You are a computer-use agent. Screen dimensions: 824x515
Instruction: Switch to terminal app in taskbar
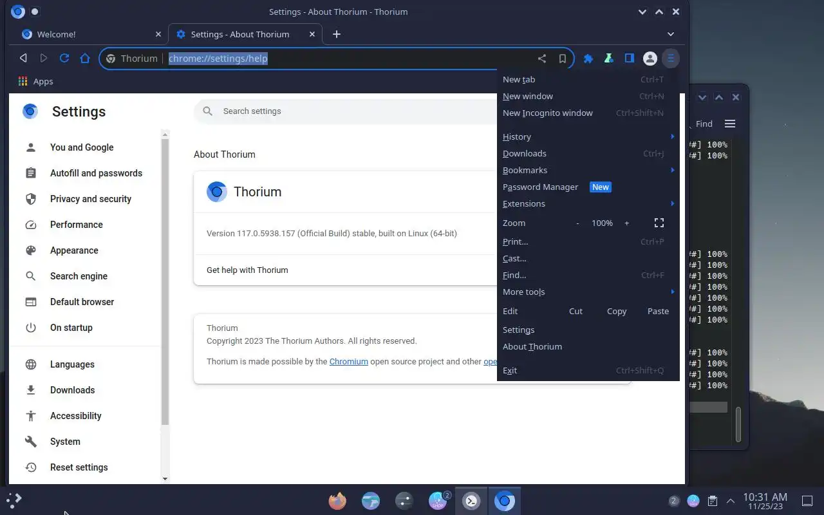click(x=472, y=501)
